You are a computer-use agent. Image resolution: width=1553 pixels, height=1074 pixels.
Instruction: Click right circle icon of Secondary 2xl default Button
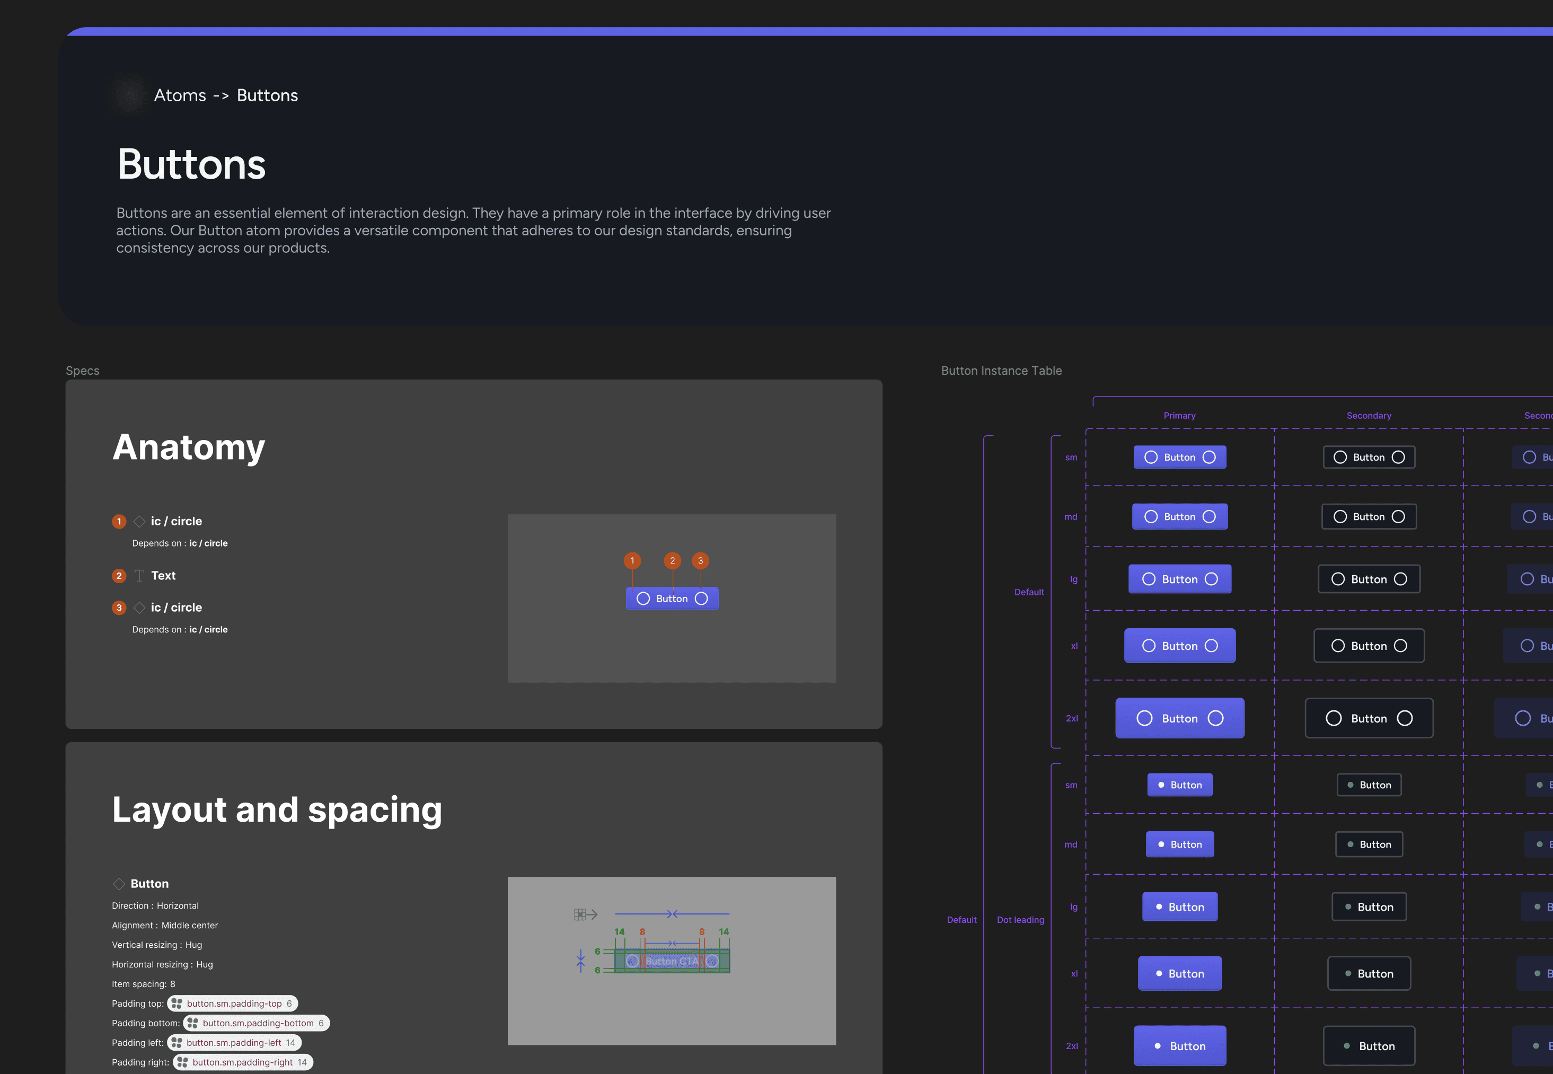pyautogui.click(x=1404, y=718)
